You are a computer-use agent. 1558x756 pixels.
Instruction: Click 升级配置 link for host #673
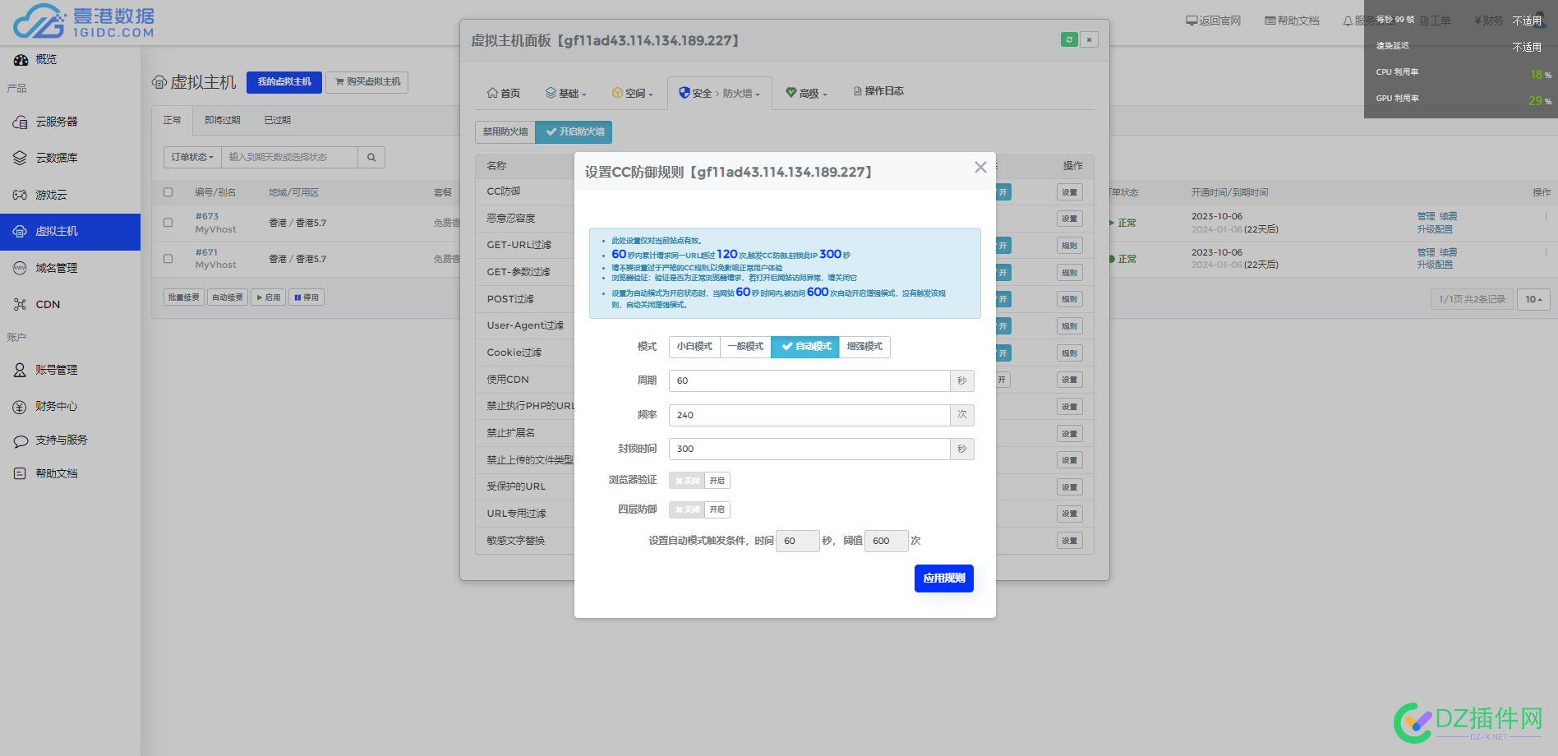1435,230
